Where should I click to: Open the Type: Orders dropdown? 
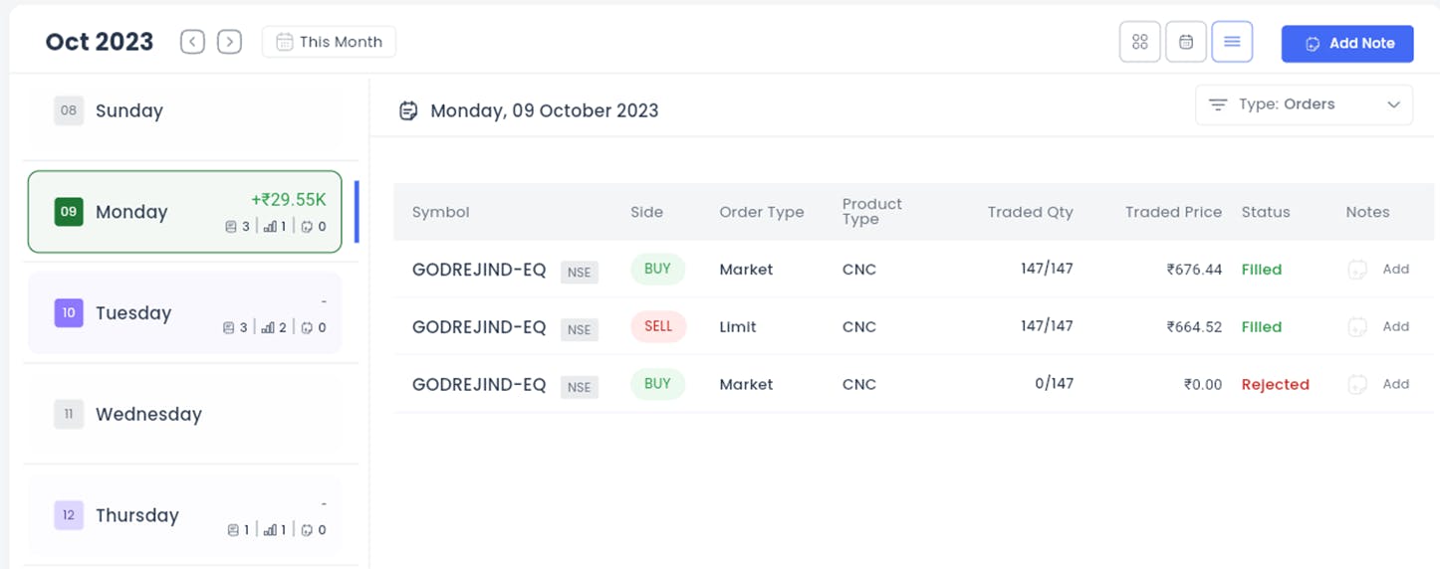[x=1304, y=104]
